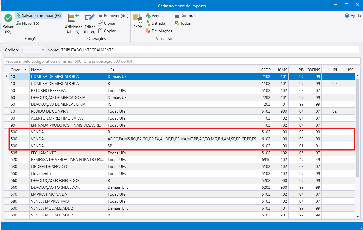363x230 pixels.
Task: Select the VENDA row with UF SP
Action: point(180,146)
